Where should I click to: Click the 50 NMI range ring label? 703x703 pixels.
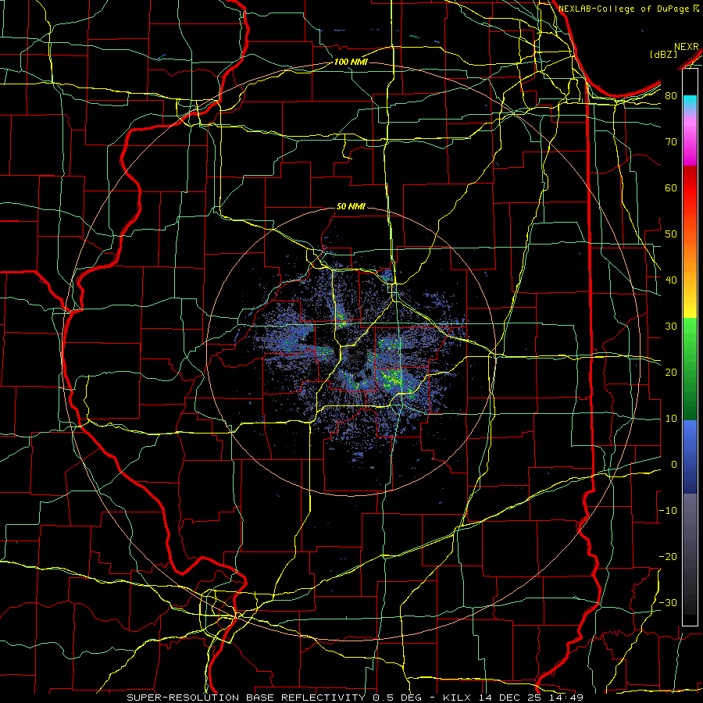(x=351, y=207)
